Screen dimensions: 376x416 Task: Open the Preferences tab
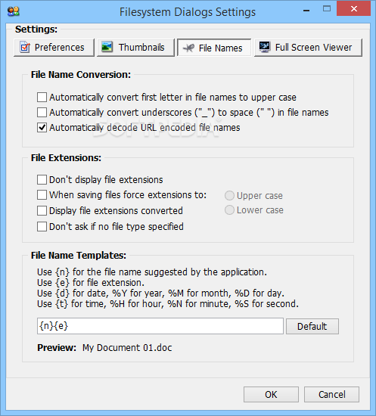[54, 48]
